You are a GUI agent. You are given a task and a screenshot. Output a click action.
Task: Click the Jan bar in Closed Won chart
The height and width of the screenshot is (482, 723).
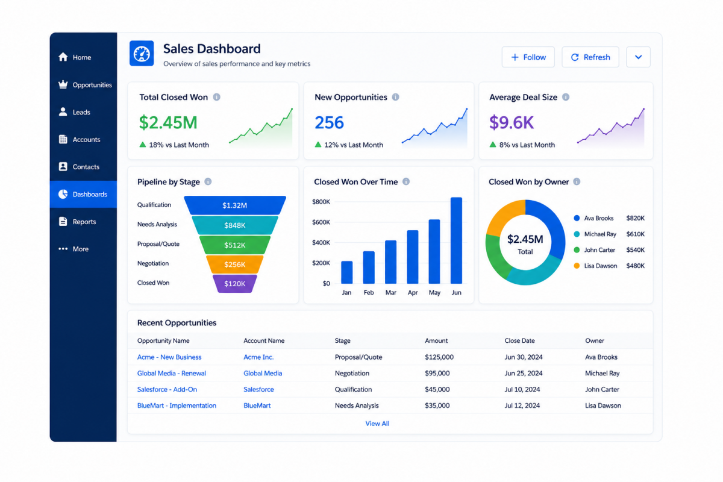[x=346, y=272]
